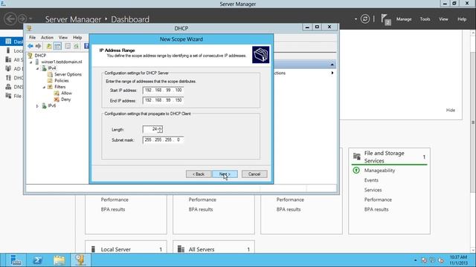Click the Up one level icon in DHCP toolbar
Screen dimensions: 476x267
pyautogui.click(x=49, y=46)
